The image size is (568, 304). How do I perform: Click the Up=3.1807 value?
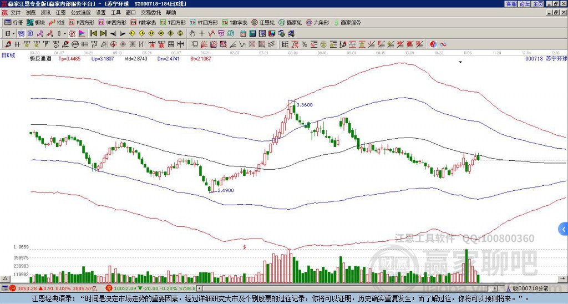[103, 58]
